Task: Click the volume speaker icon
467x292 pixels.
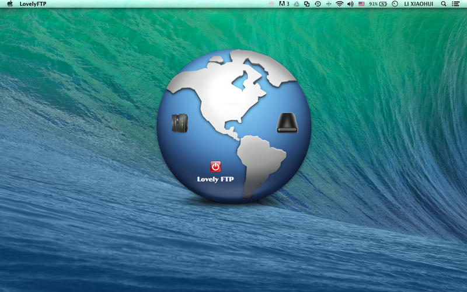Action: (350, 4)
